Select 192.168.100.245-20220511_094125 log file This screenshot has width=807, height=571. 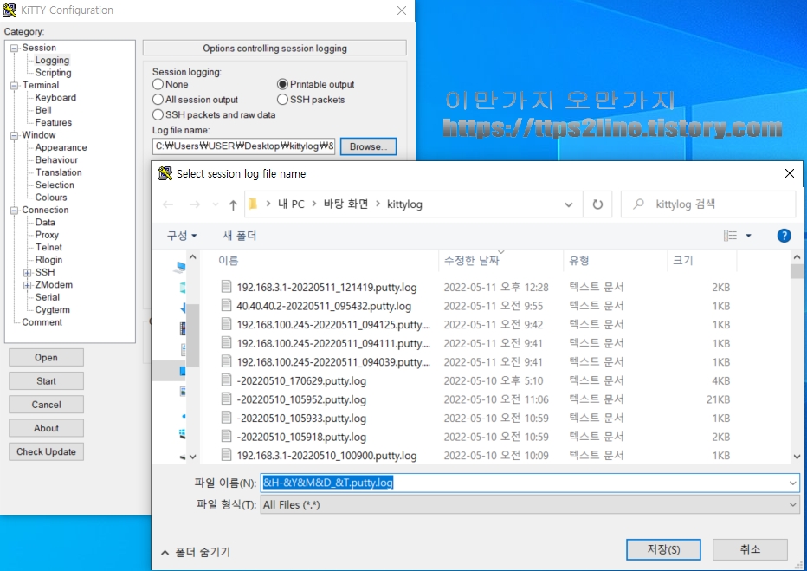click(332, 324)
